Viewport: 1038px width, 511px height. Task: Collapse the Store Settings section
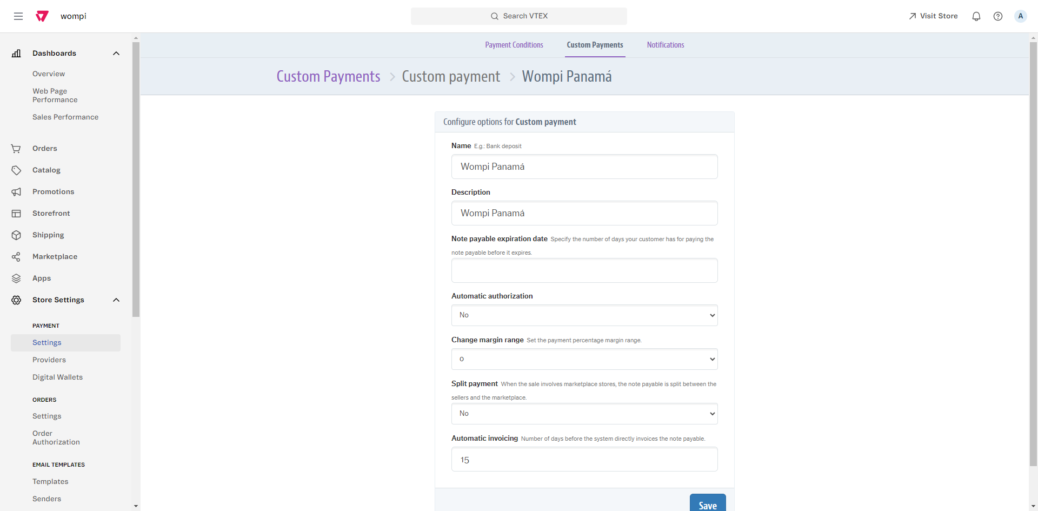pyautogui.click(x=116, y=300)
